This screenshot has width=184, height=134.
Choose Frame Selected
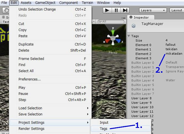coord(51,59)
